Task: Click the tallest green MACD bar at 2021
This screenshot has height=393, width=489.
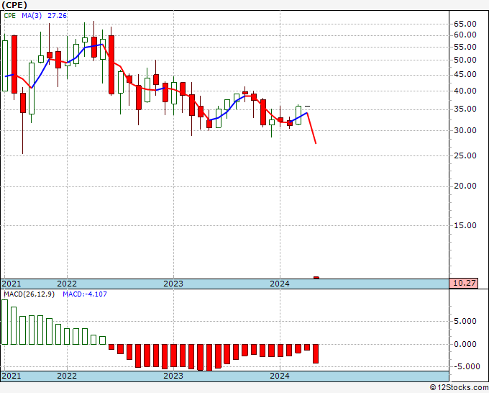Action: click(x=5, y=322)
